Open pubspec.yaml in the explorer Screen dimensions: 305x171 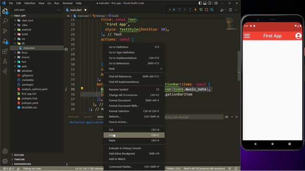coord(30,103)
